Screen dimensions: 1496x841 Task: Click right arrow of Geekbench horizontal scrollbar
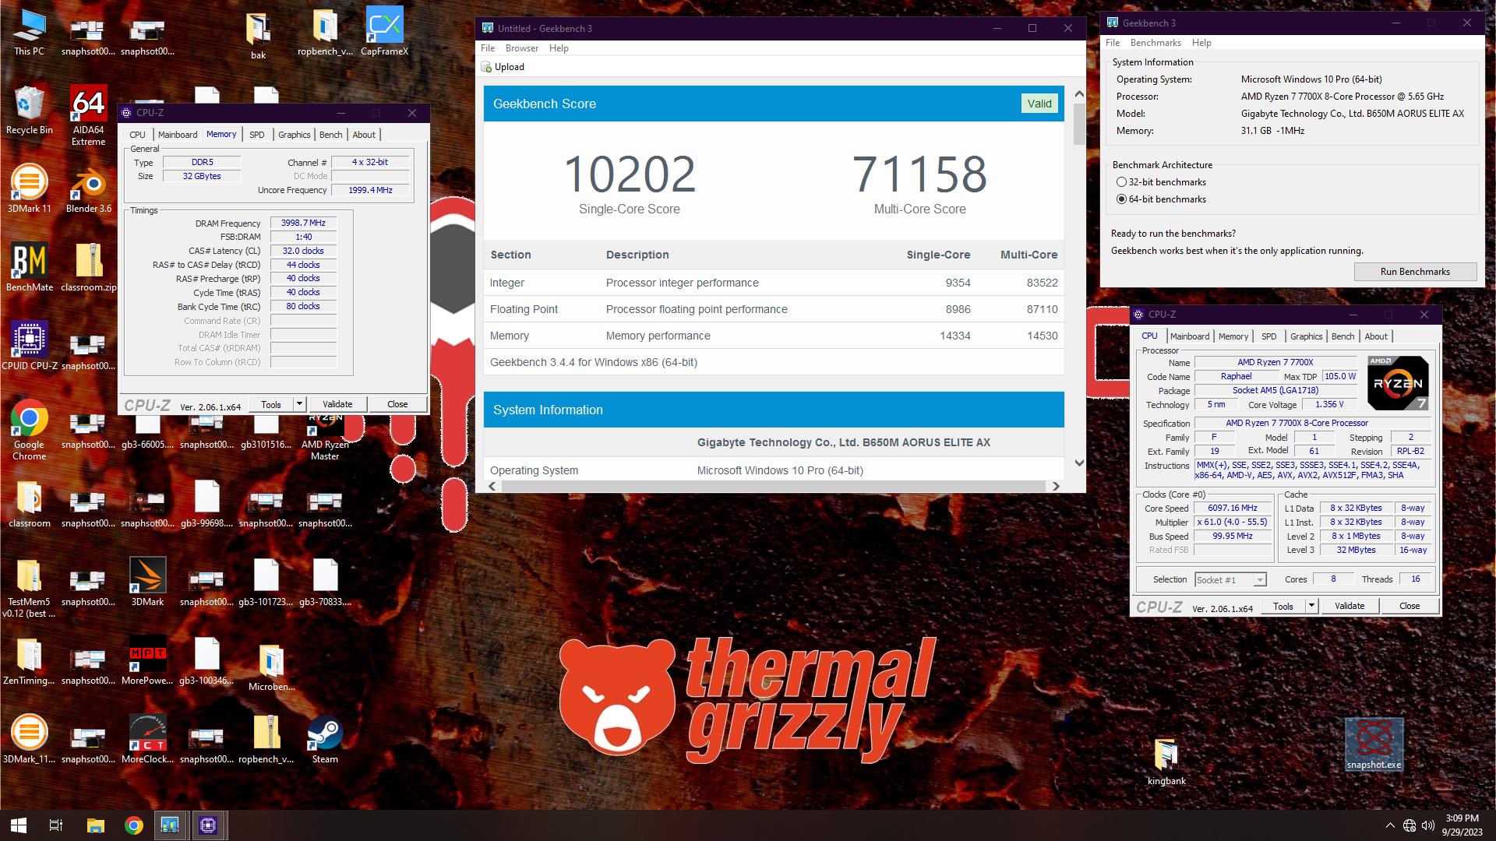pos(1056,486)
